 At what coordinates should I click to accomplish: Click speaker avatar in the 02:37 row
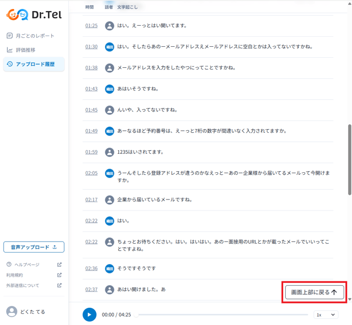coord(110,290)
